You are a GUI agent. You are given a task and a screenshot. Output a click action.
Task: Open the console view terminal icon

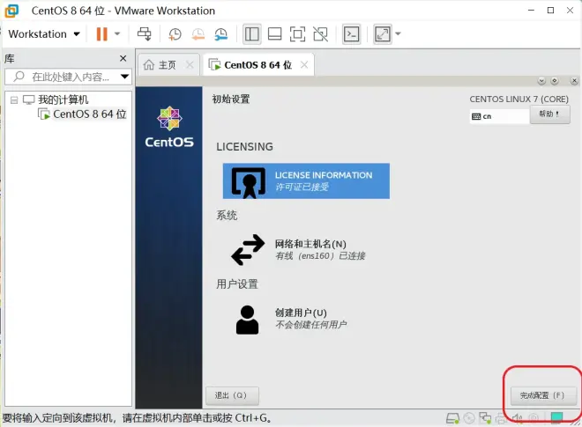(351, 34)
